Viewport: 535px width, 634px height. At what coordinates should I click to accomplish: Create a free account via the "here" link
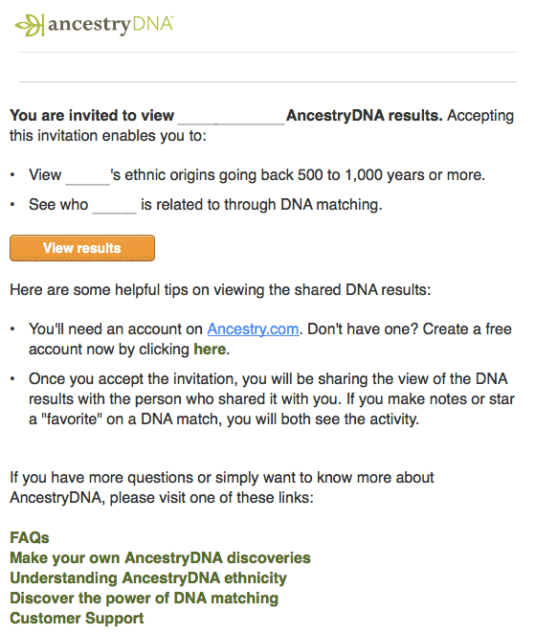[210, 349]
